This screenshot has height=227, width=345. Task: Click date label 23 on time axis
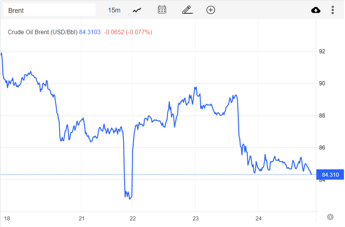[x=196, y=219]
